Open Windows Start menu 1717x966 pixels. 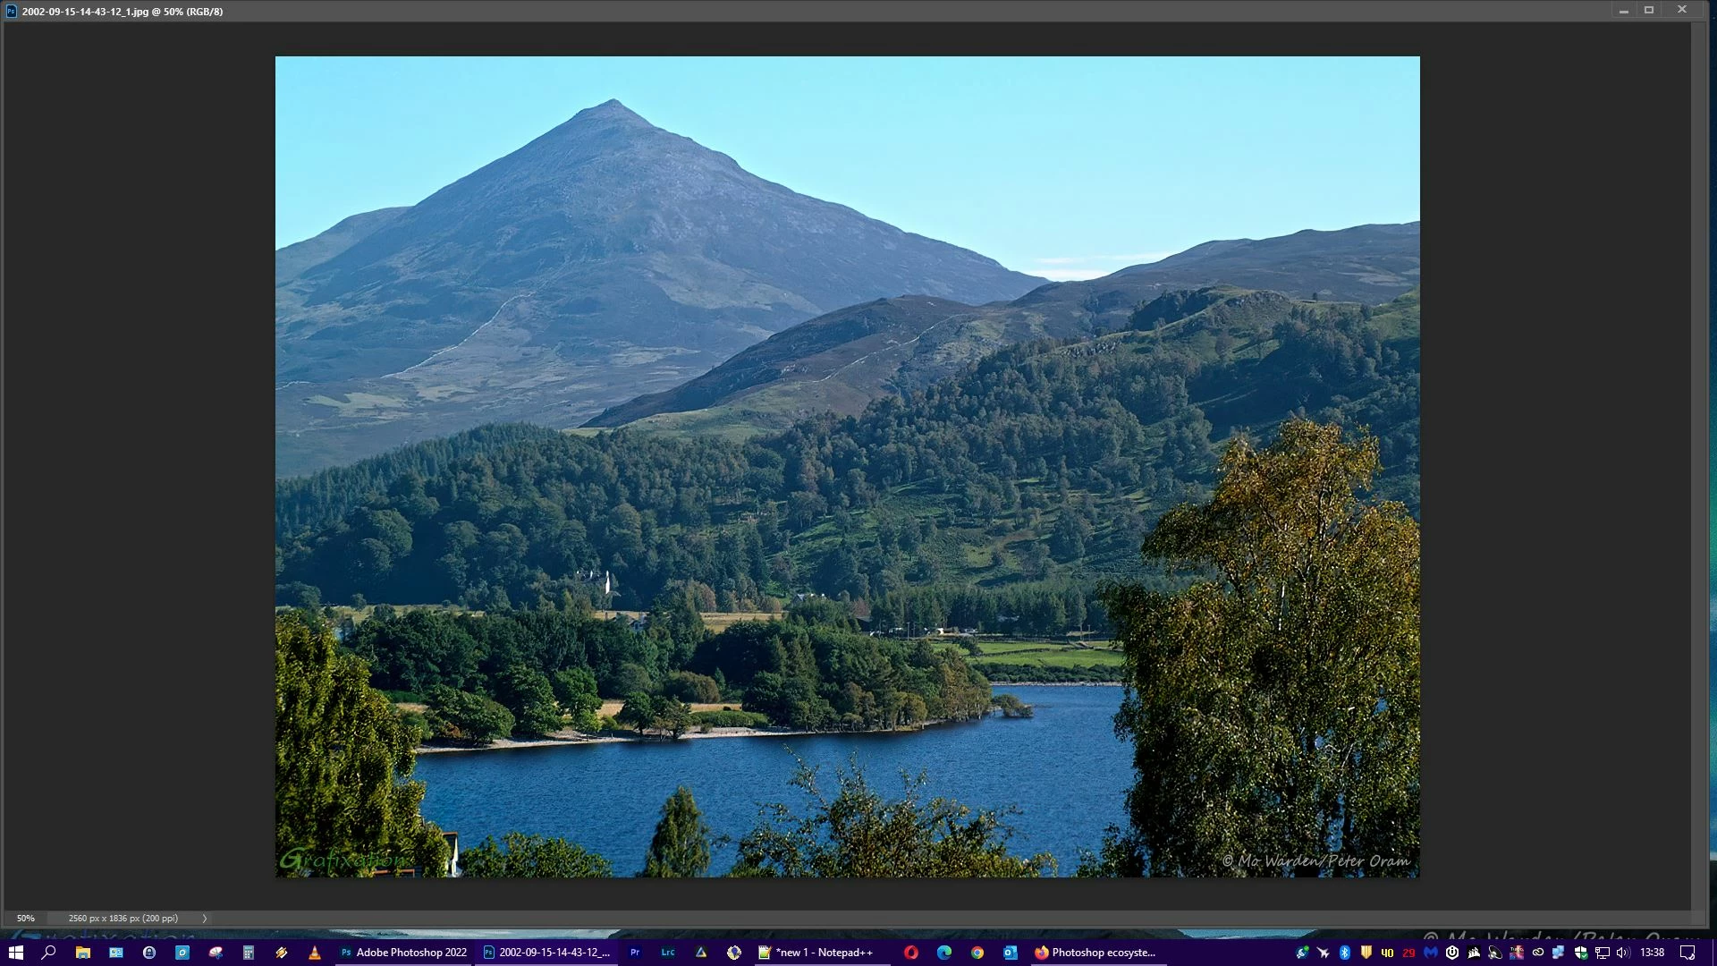(16, 953)
